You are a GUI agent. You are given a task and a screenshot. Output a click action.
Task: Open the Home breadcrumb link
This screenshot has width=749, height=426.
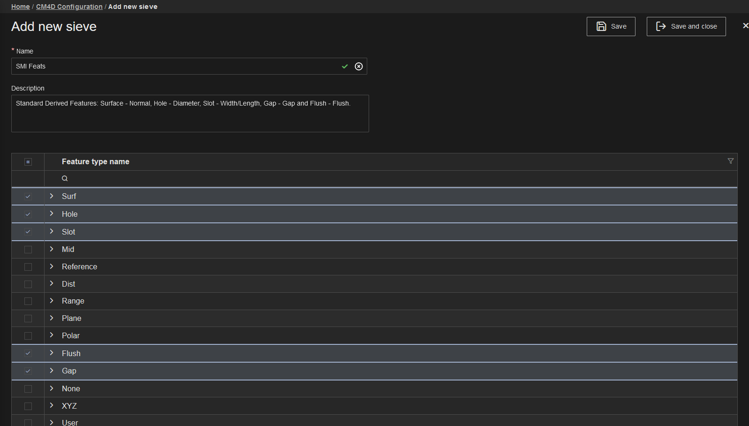tap(20, 7)
